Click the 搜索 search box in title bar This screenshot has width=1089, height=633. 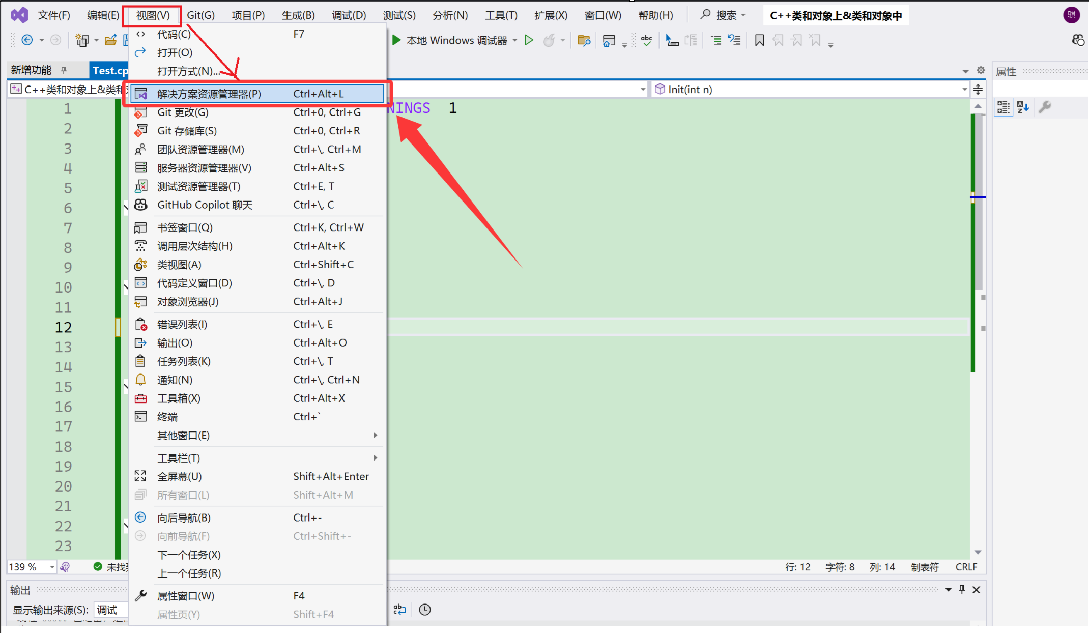[723, 15]
